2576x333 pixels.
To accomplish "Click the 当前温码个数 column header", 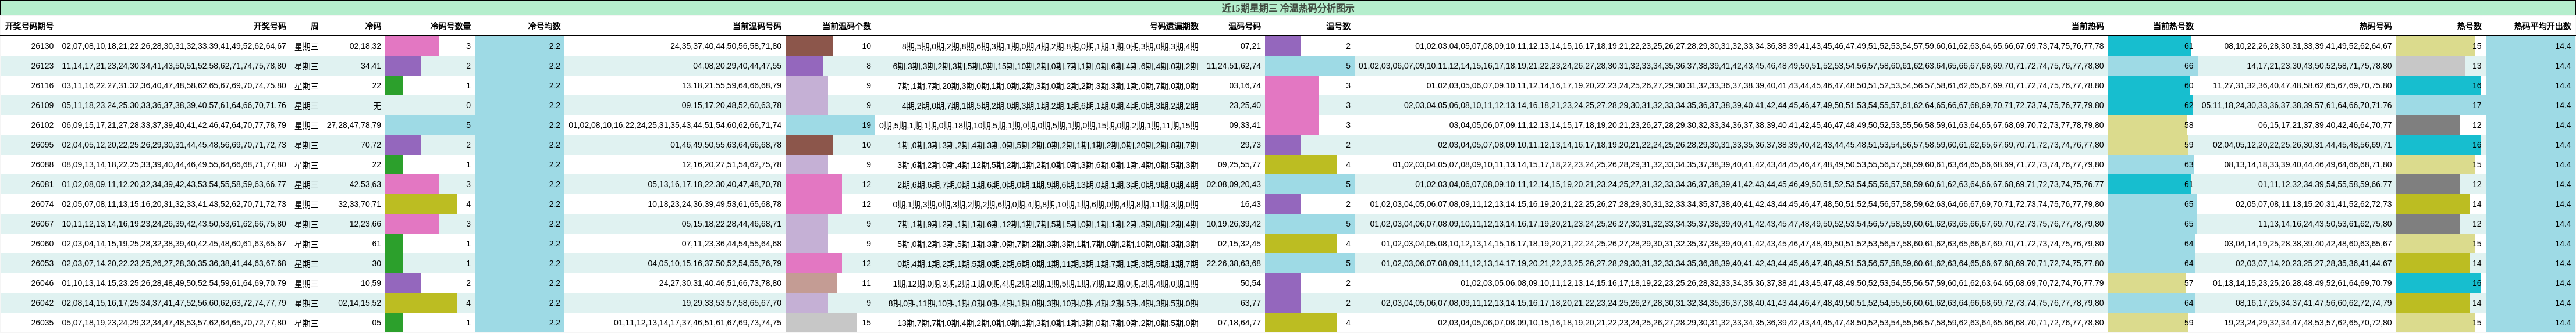I will [846, 26].
